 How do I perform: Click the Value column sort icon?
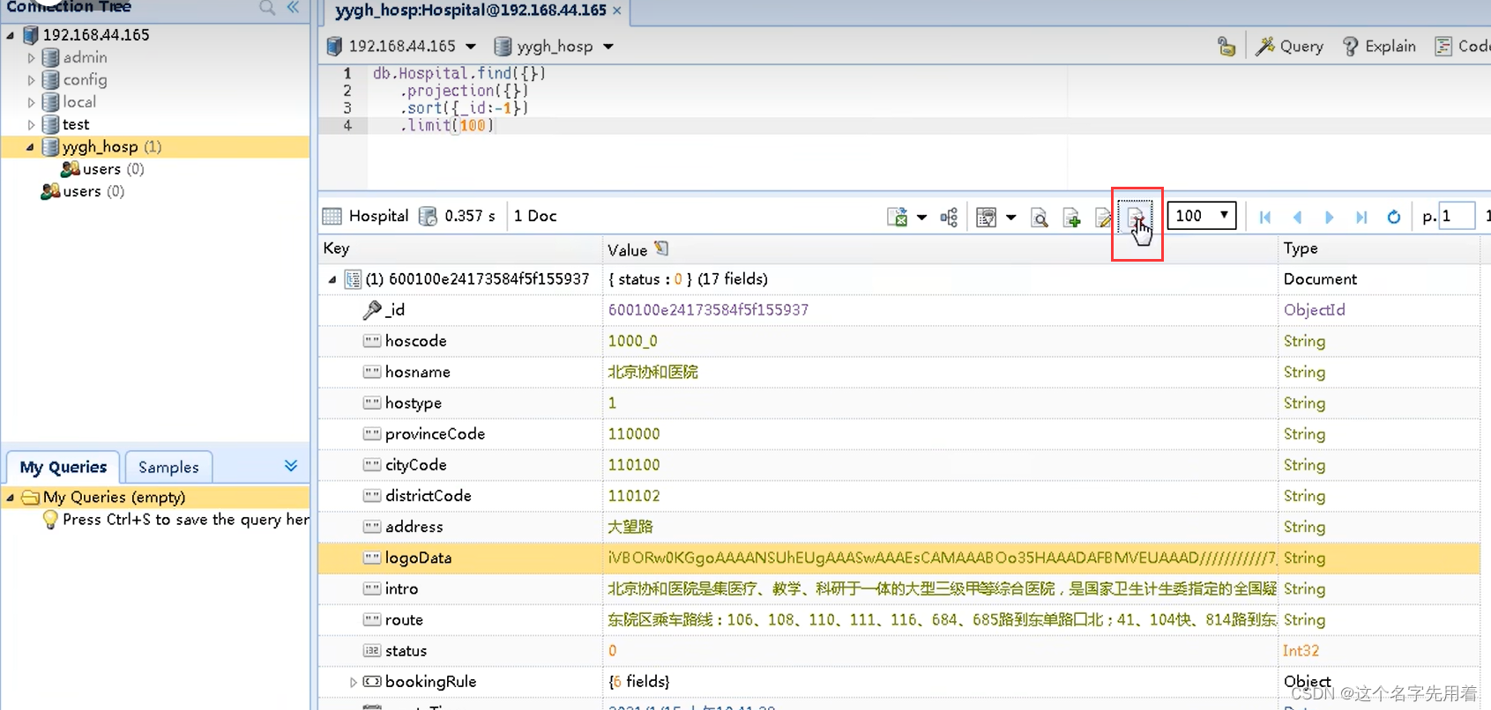pos(661,249)
